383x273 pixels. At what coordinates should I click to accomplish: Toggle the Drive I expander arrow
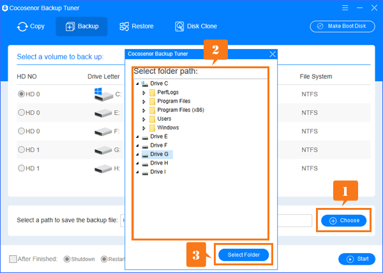click(137, 172)
